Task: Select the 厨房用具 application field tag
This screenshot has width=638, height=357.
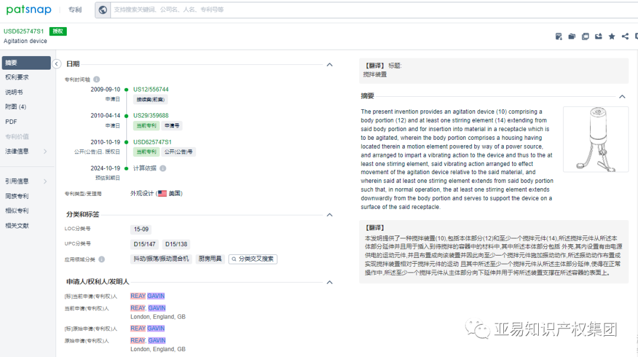Action: 210,258
